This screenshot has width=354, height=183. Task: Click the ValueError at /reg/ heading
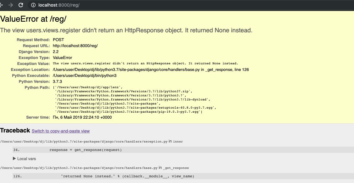33,19
